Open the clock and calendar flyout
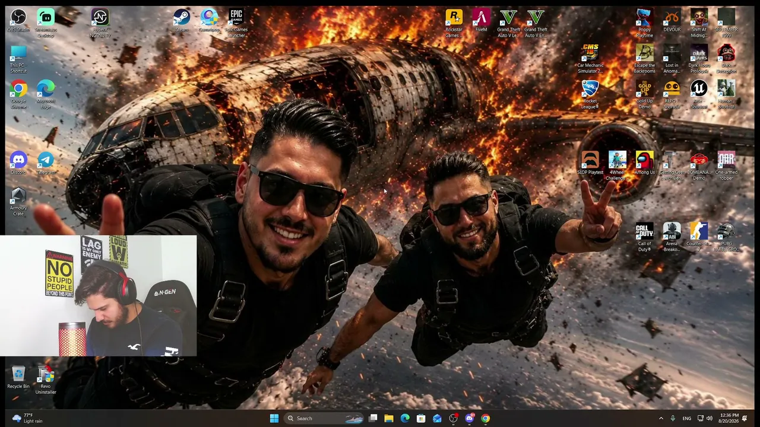The image size is (760, 427). pos(729,418)
